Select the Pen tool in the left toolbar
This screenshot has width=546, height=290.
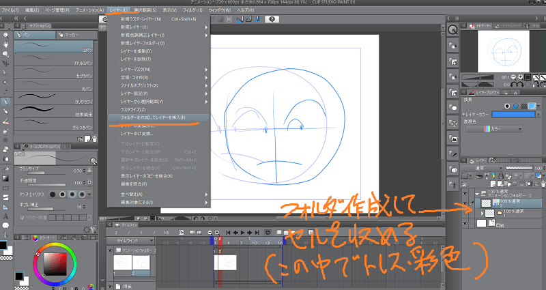pyautogui.click(x=5, y=102)
